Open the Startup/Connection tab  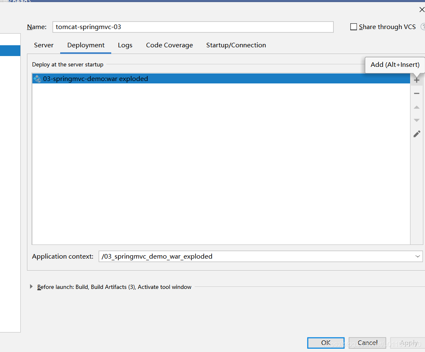click(x=236, y=45)
